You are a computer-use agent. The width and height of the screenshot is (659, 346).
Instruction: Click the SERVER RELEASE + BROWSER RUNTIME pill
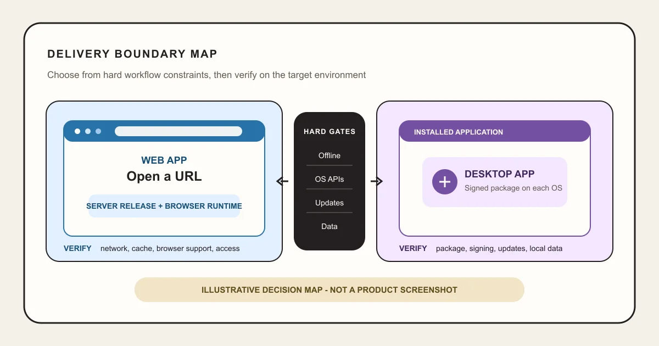pos(164,206)
